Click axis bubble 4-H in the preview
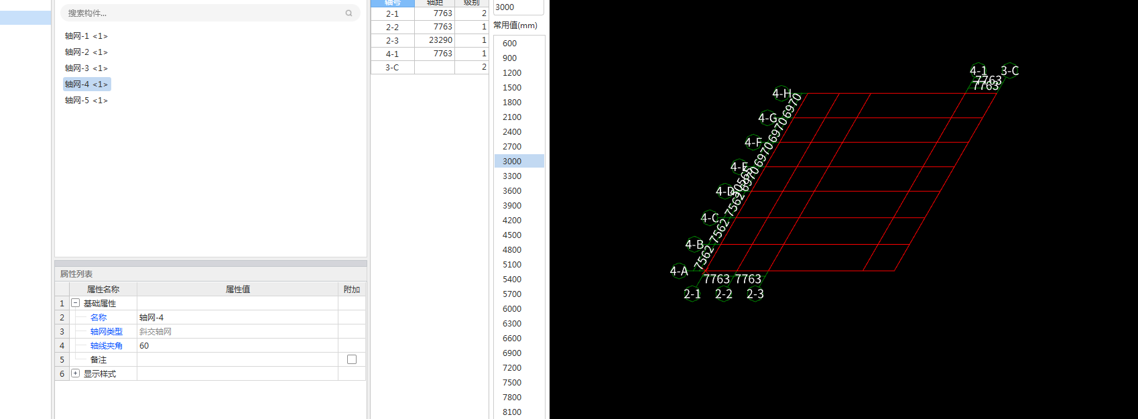 pyautogui.click(x=781, y=93)
